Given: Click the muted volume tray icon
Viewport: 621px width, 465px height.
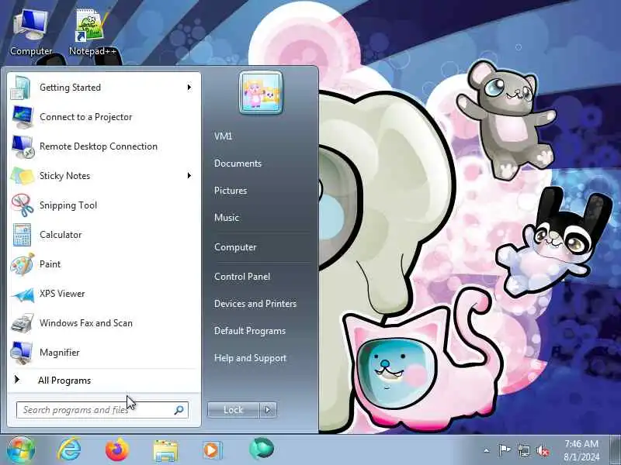Looking at the screenshot, I should point(543,450).
